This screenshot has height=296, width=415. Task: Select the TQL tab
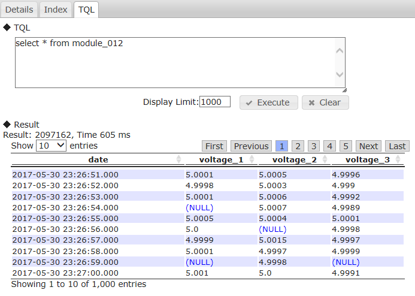[x=86, y=10]
